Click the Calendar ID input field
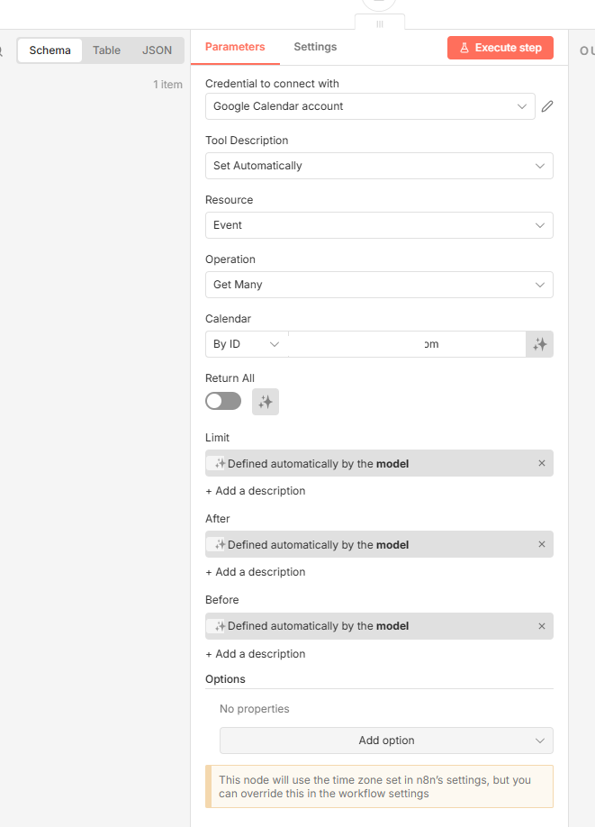595x827 pixels. pos(407,344)
